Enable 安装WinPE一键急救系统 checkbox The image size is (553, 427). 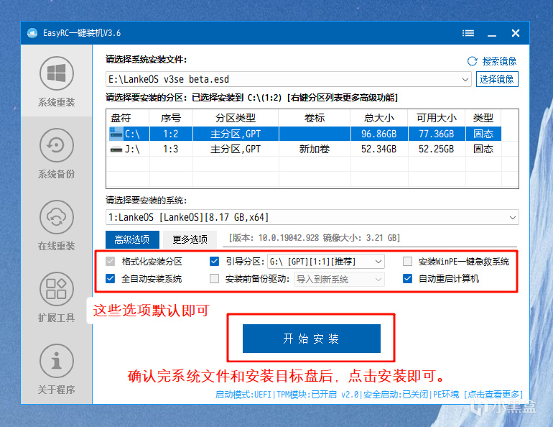pyautogui.click(x=407, y=262)
